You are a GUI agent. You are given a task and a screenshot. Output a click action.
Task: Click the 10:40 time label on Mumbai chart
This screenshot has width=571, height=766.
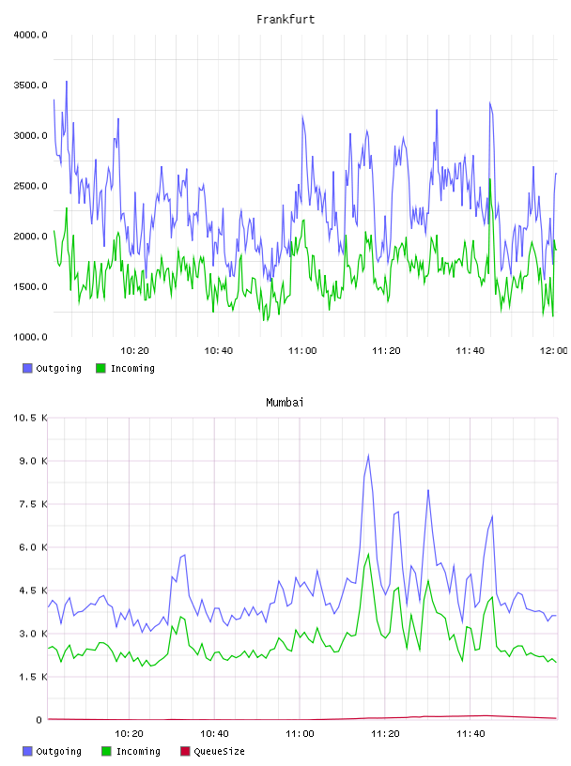[214, 733]
